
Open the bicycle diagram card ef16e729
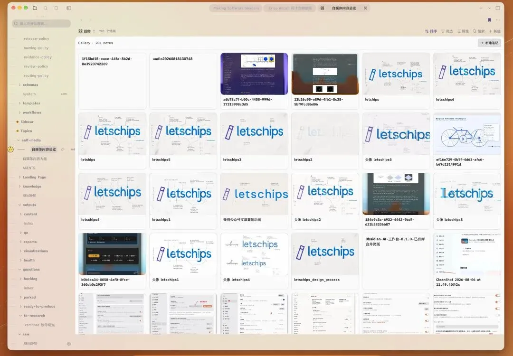point(467,141)
